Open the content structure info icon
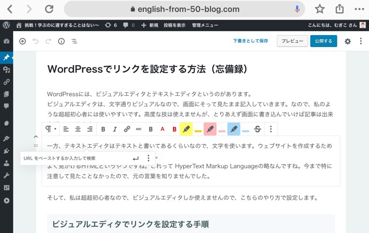The height and width of the screenshot is (233, 369). tap(62, 41)
